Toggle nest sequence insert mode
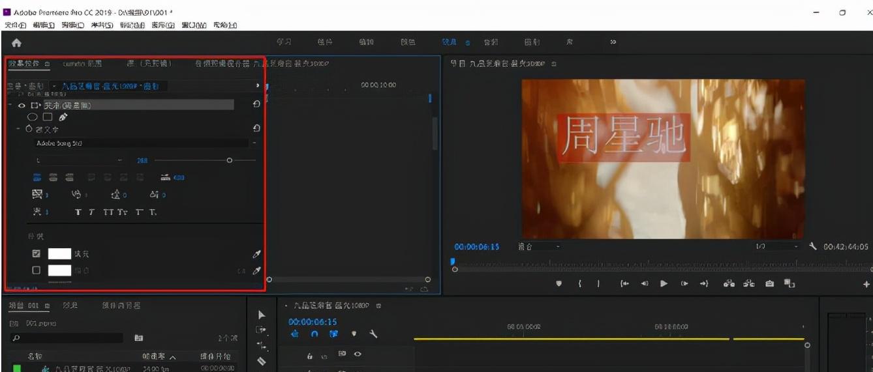 pos(296,334)
